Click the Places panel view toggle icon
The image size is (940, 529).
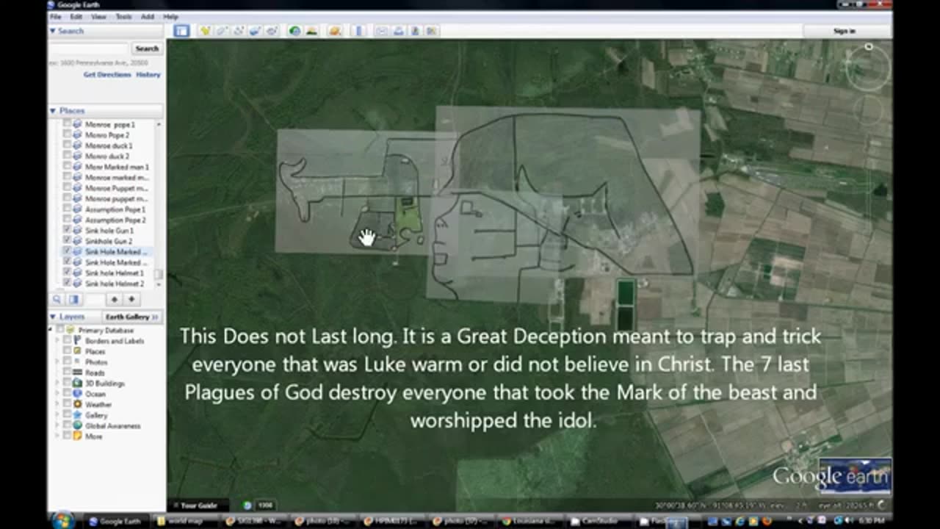pyautogui.click(x=73, y=299)
